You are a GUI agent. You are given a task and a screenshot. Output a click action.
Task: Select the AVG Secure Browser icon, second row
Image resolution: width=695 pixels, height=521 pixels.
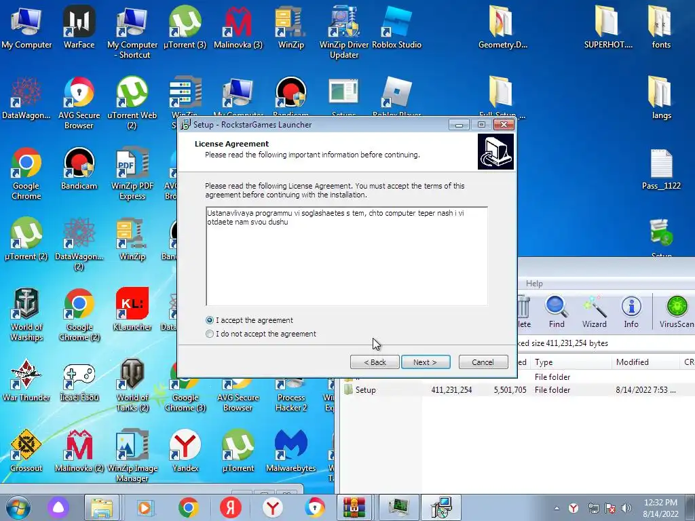tap(79, 103)
